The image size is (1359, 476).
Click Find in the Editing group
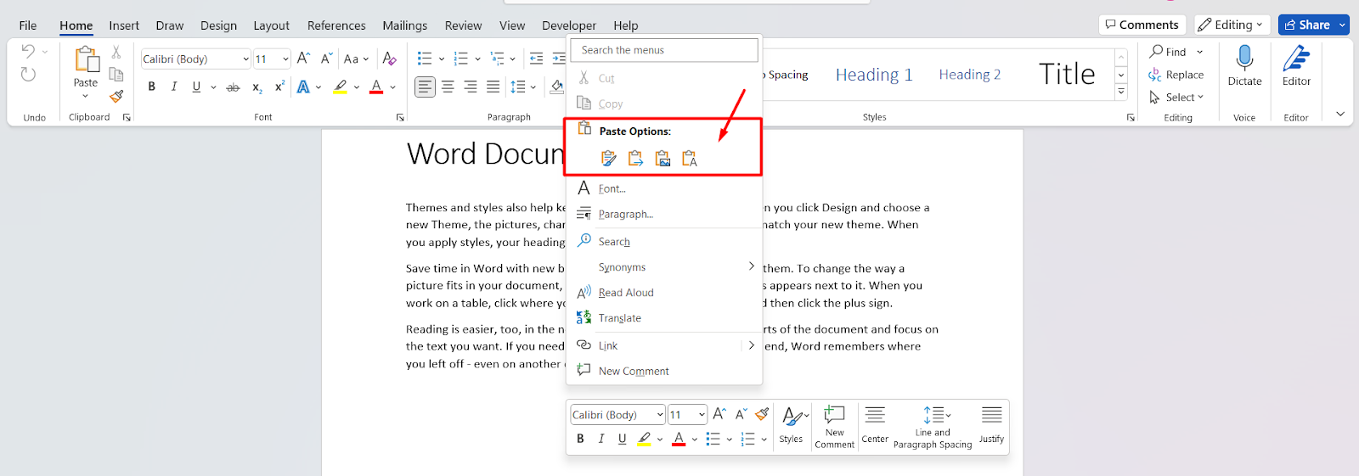point(1168,52)
